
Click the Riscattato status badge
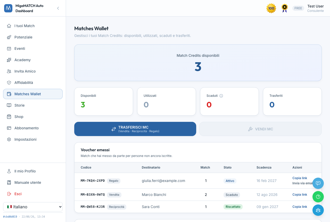point(233,207)
